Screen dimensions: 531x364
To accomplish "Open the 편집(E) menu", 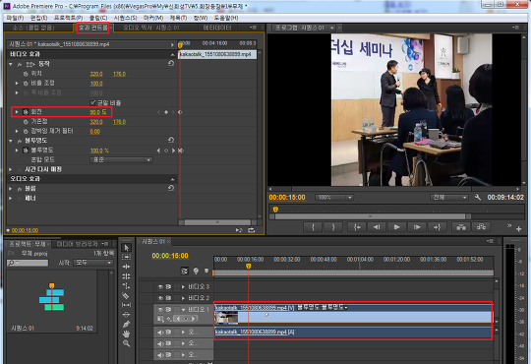I will click(39, 18).
